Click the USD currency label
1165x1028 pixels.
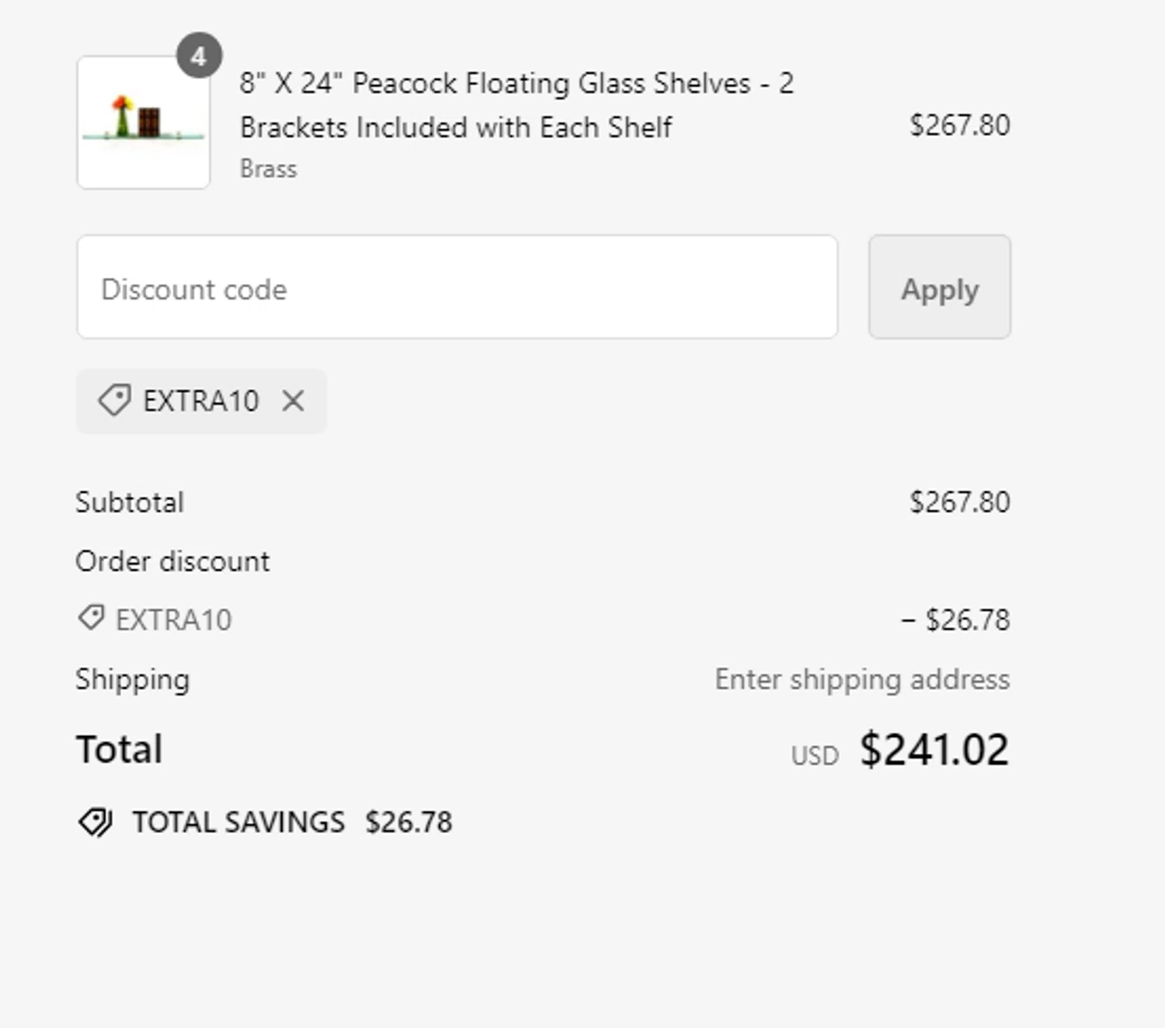815,755
